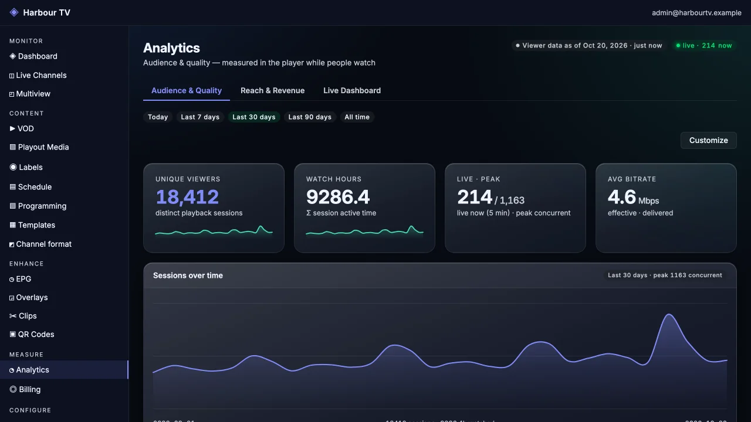751x422 pixels.
Task: Click the Harbour TV diamond logo icon
Action: click(14, 12)
